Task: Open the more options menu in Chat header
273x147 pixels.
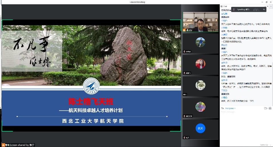Action: tap(265, 6)
